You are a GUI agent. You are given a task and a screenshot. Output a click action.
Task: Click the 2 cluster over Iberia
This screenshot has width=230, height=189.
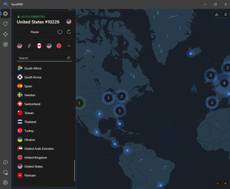point(212,103)
